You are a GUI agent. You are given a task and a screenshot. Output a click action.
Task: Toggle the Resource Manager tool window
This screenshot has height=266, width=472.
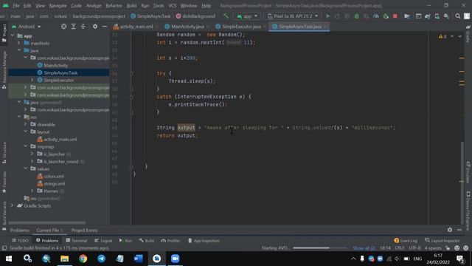[4, 70]
